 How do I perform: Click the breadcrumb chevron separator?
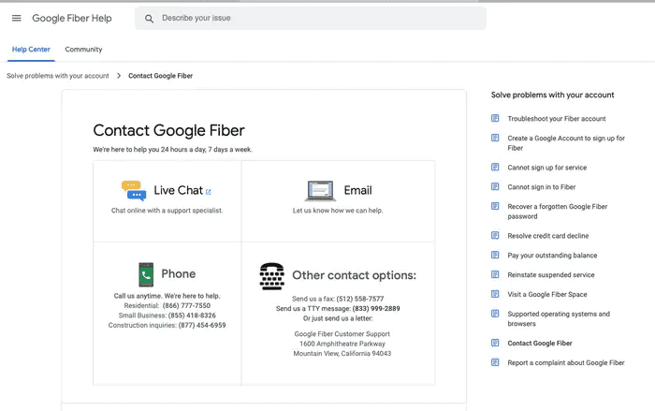point(119,76)
